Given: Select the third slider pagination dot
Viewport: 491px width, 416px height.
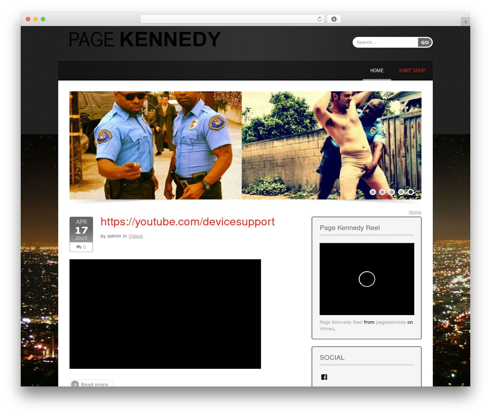Looking at the screenshot, I should [x=392, y=192].
